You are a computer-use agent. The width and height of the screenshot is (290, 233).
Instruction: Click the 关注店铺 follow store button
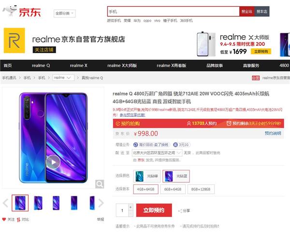pyautogui.click(x=44, y=50)
